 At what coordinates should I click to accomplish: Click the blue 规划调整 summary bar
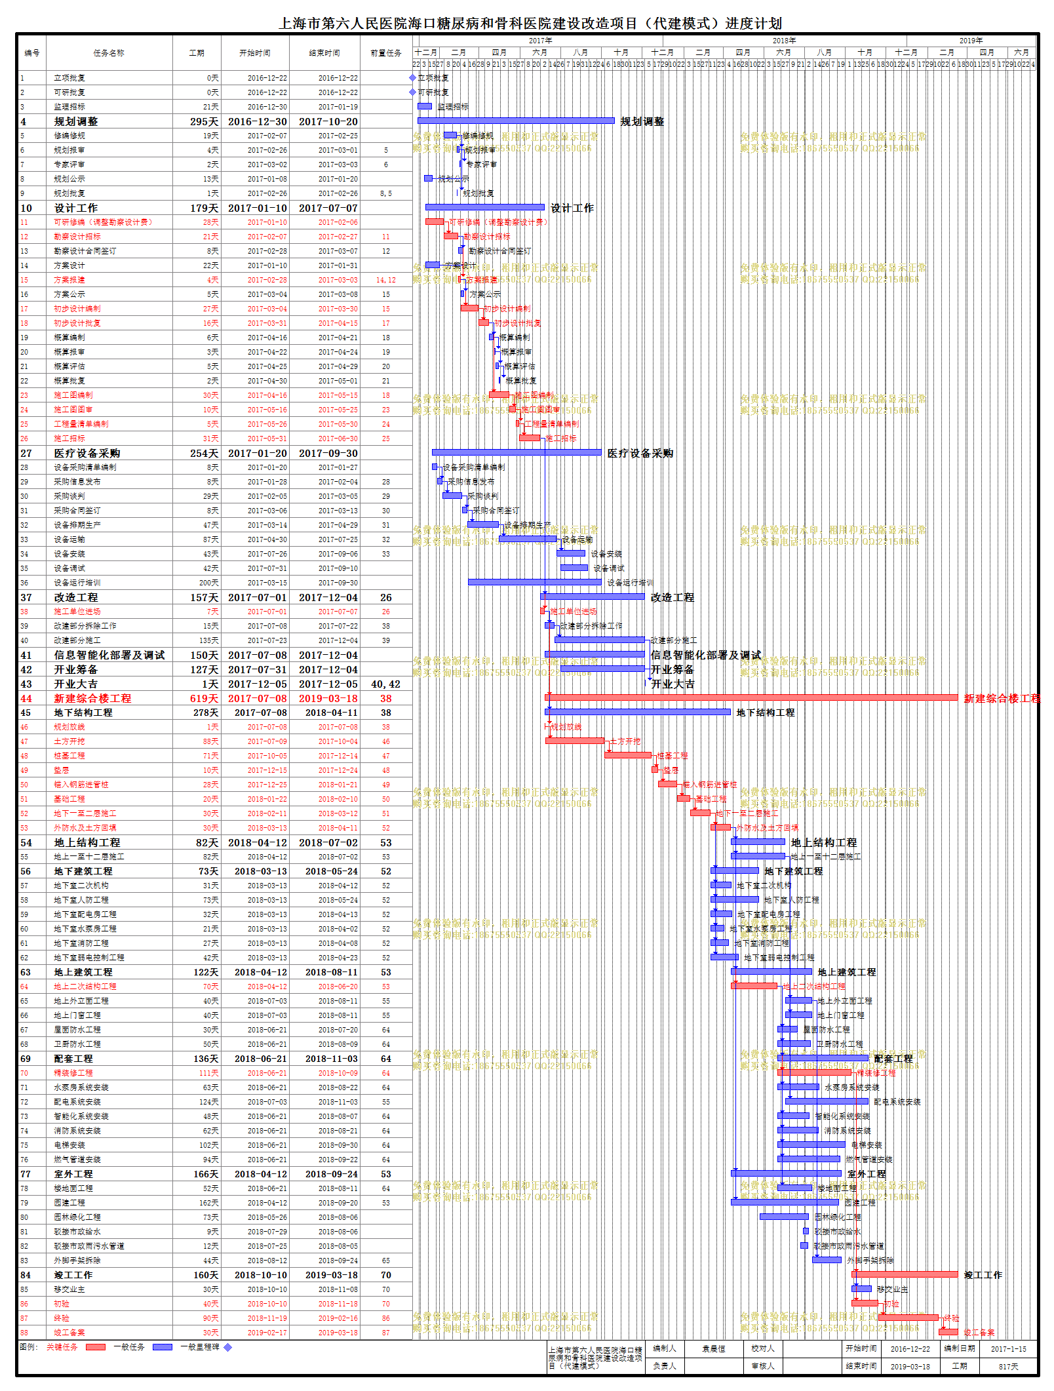tap(516, 121)
